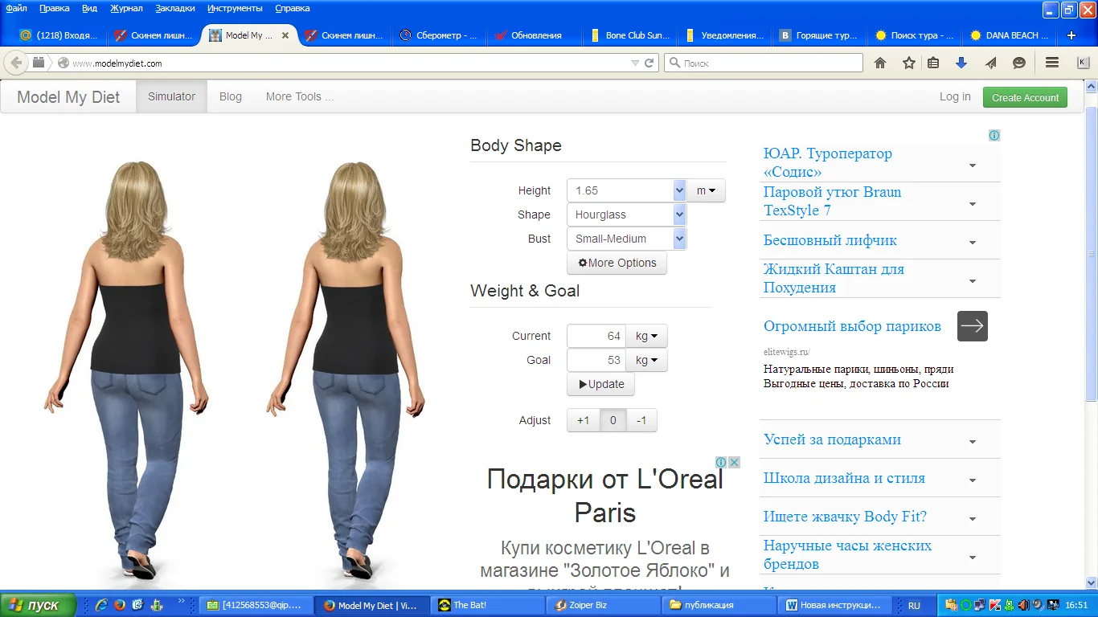
Task: Open the Firefox hamburger menu
Action: coord(1051,63)
